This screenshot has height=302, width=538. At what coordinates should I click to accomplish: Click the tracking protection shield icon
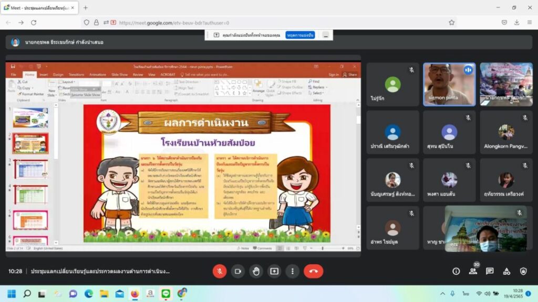[87, 23]
